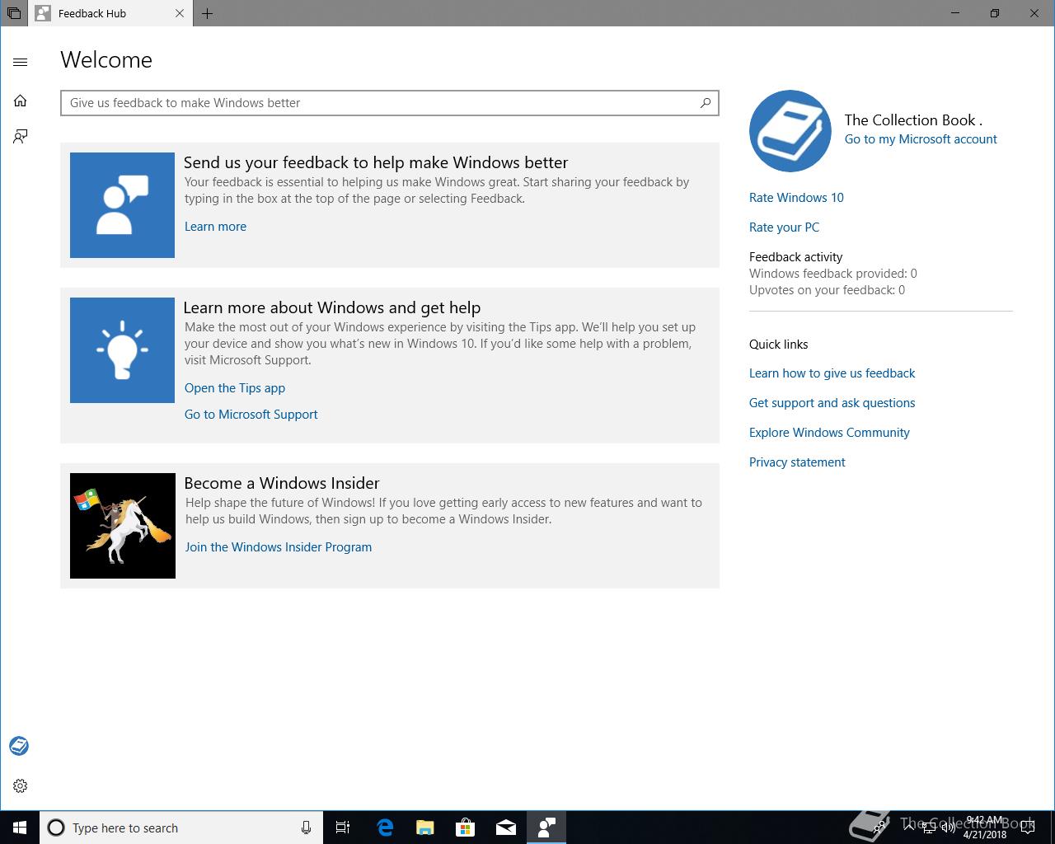This screenshot has width=1055, height=844.
Task: Click the Cortana search box in taskbar
Action: 181,828
